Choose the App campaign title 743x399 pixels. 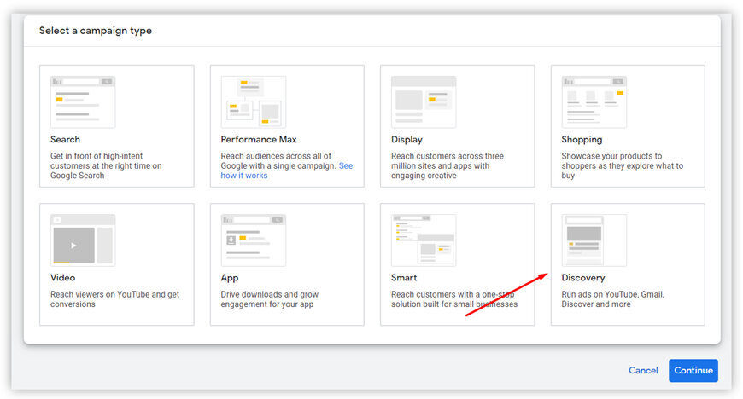coord(230,278)
